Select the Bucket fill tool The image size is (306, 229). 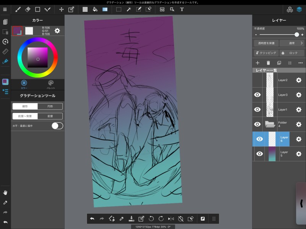coord(95,9)
